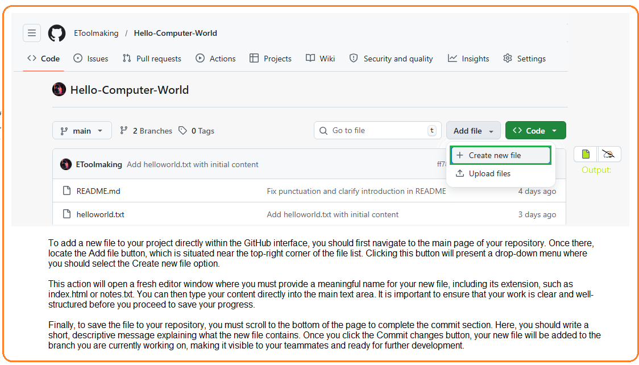This screenshot has height=365, width=639.
Task: Open the helloworld.txt file
Action: (100, 214)
